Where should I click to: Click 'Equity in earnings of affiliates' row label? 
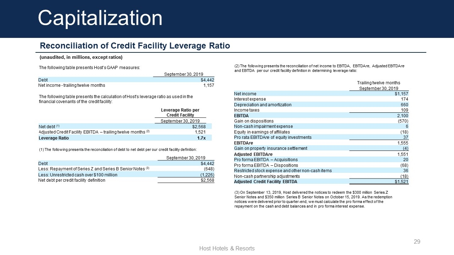coord(262,132)
